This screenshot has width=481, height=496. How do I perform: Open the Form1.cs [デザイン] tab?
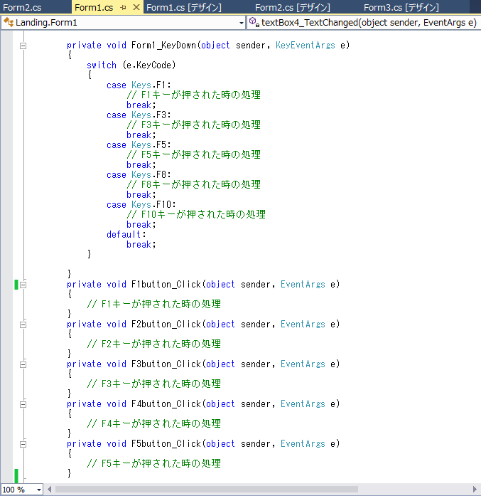click(184, 7)
